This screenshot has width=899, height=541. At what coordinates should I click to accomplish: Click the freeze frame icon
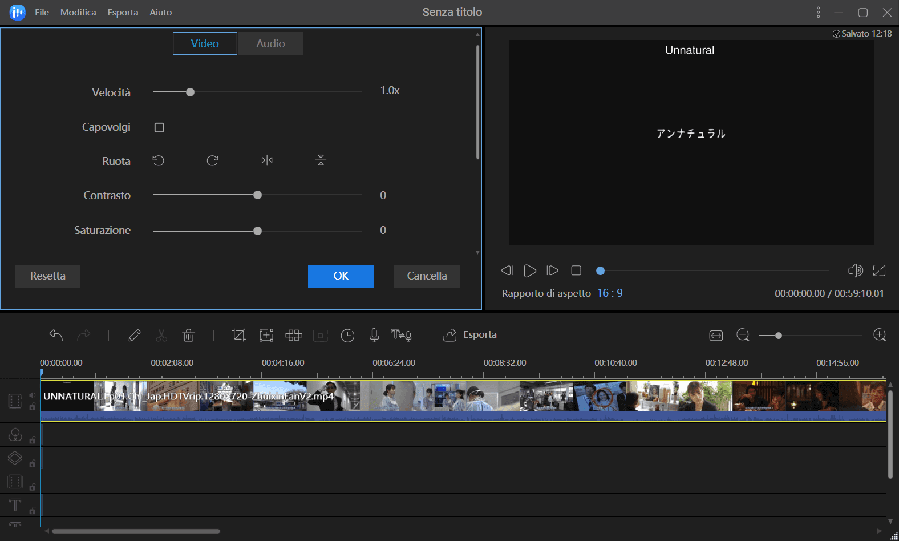pos(321,336)
